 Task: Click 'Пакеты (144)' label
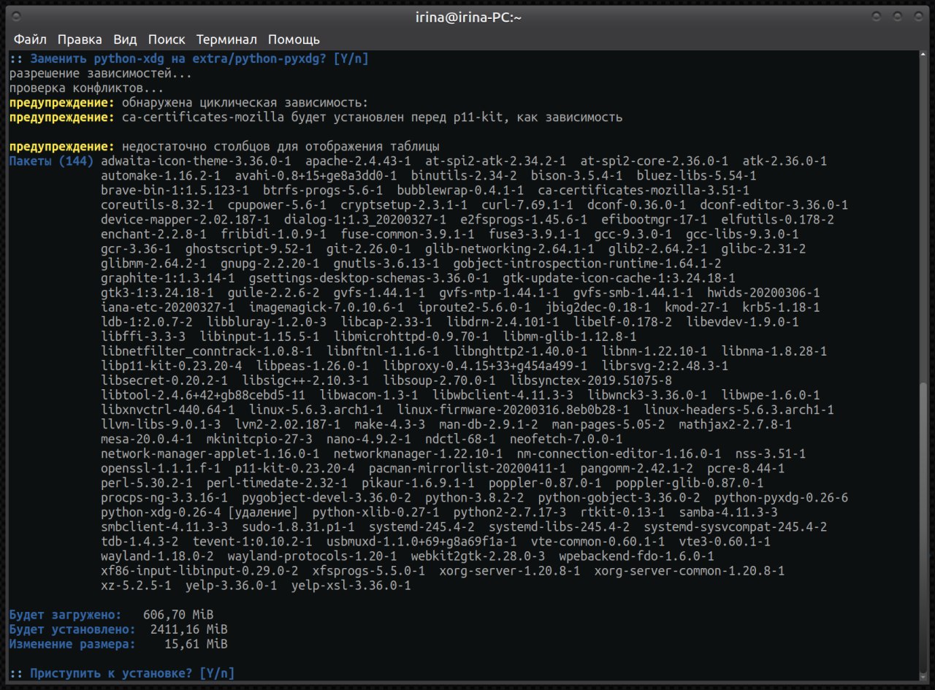[52, 161]
